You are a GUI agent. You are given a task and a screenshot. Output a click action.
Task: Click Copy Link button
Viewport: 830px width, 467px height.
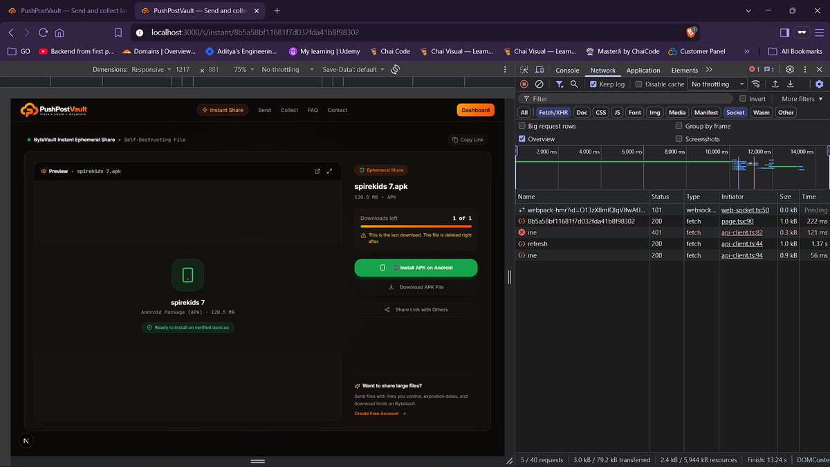pos(468,140)
